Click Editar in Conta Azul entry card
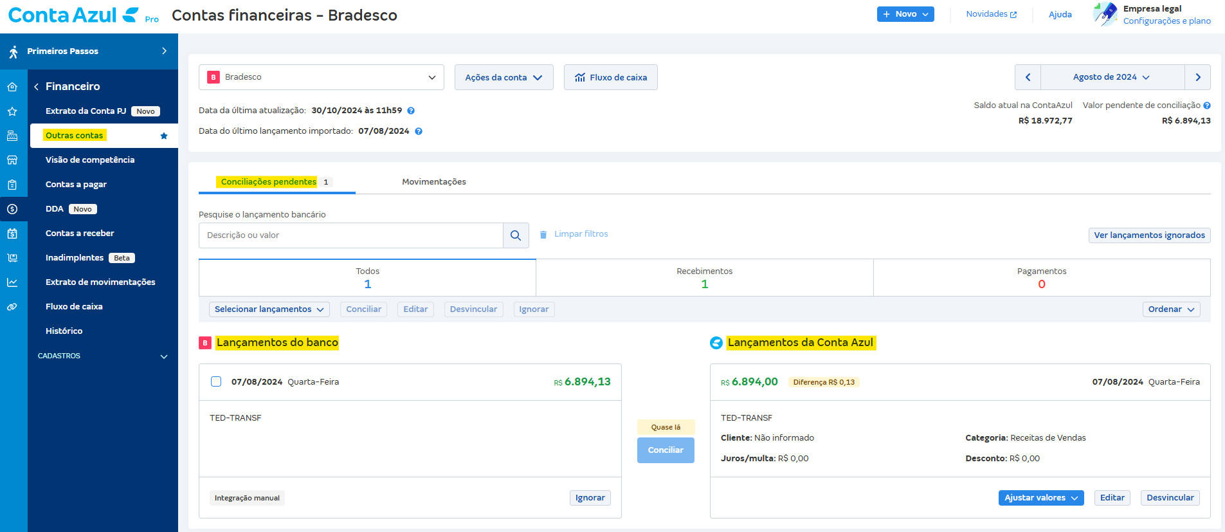 coord(1112,498)
